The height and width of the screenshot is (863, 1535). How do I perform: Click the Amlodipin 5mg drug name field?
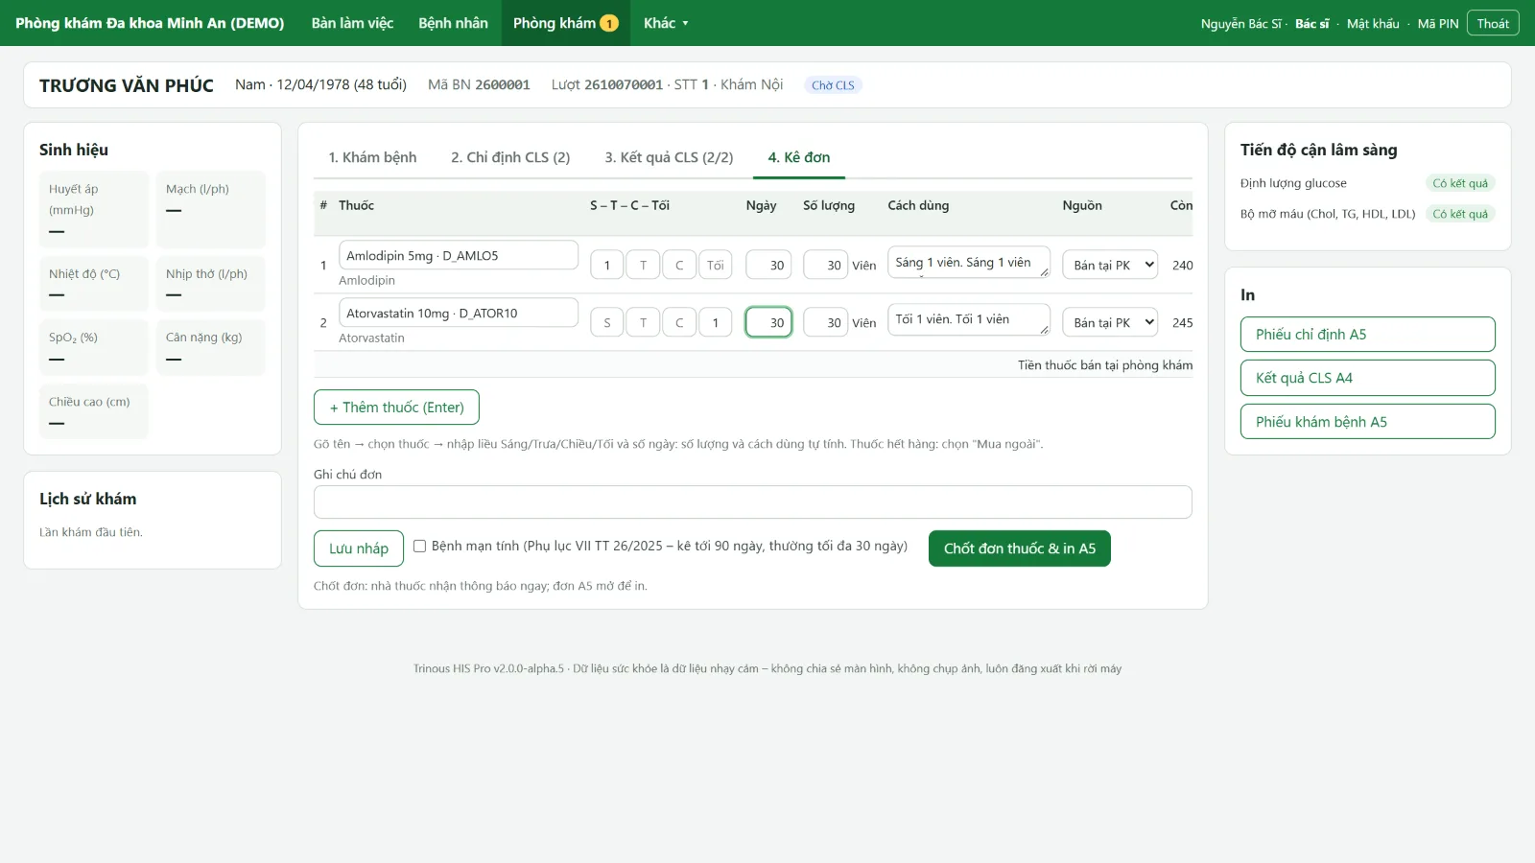[459, 255]
